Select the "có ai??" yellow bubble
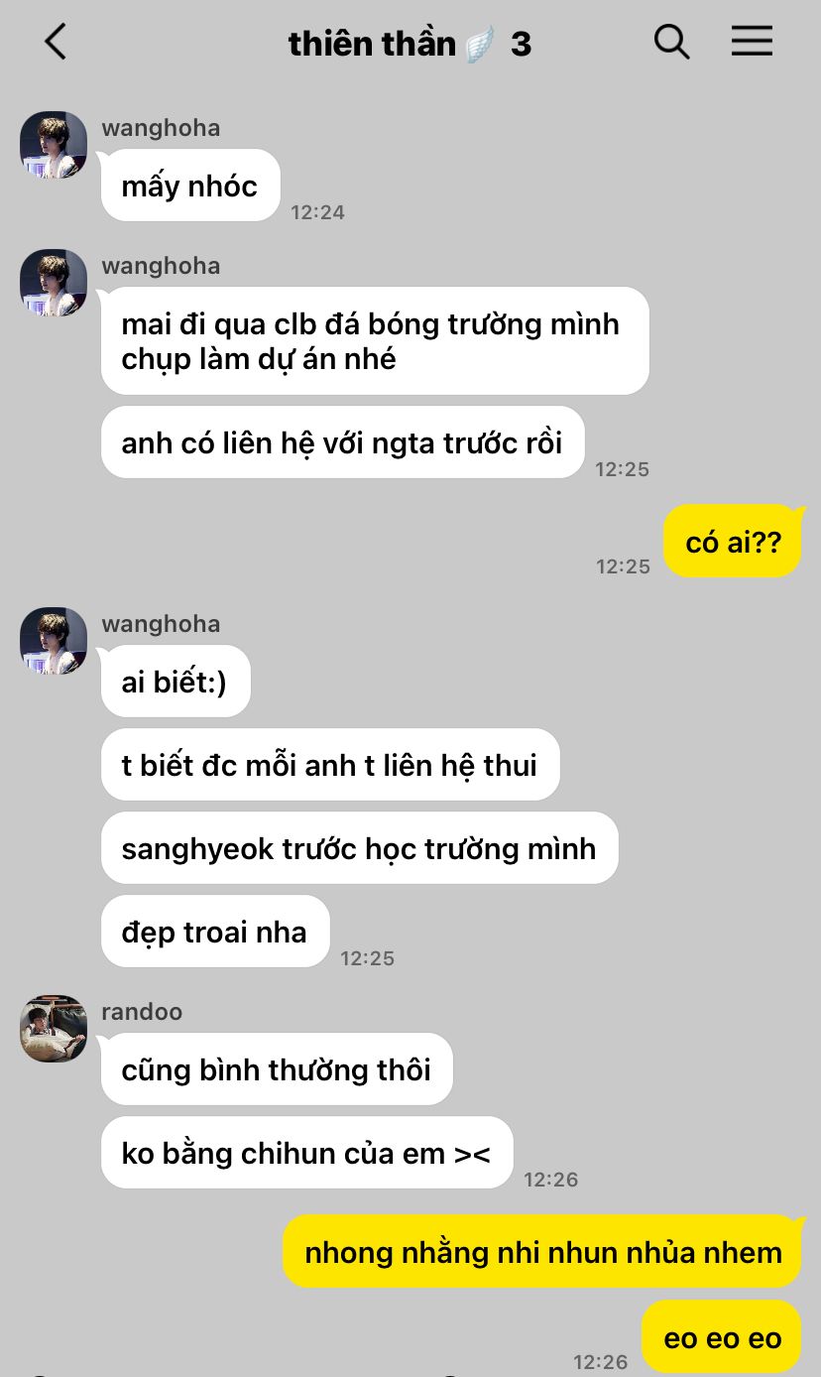 [733, 541]
